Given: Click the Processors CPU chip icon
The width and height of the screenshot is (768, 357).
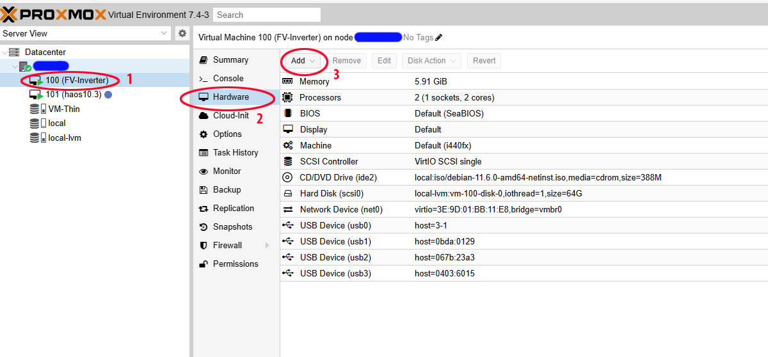Looking at the screenshot, I should pos(288,98).
